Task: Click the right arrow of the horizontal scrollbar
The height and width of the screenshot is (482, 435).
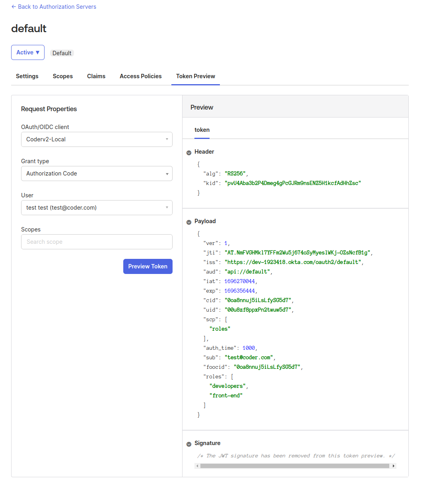Action: pos(393,465)
